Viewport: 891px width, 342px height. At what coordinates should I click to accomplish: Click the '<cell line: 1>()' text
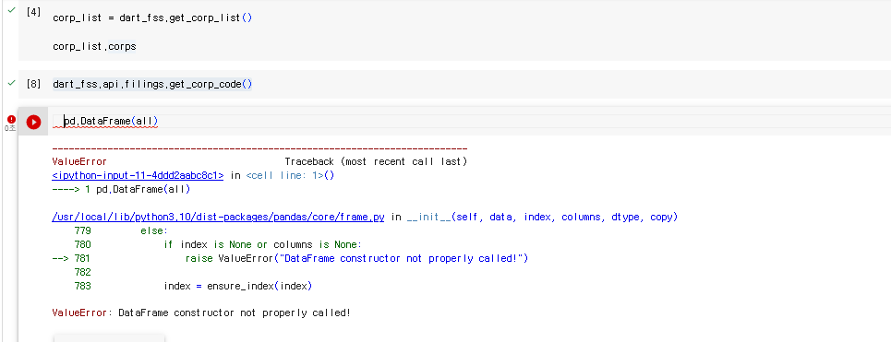point(290,175)
